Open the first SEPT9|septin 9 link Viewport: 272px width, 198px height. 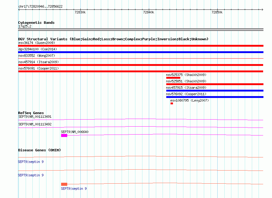31,162
